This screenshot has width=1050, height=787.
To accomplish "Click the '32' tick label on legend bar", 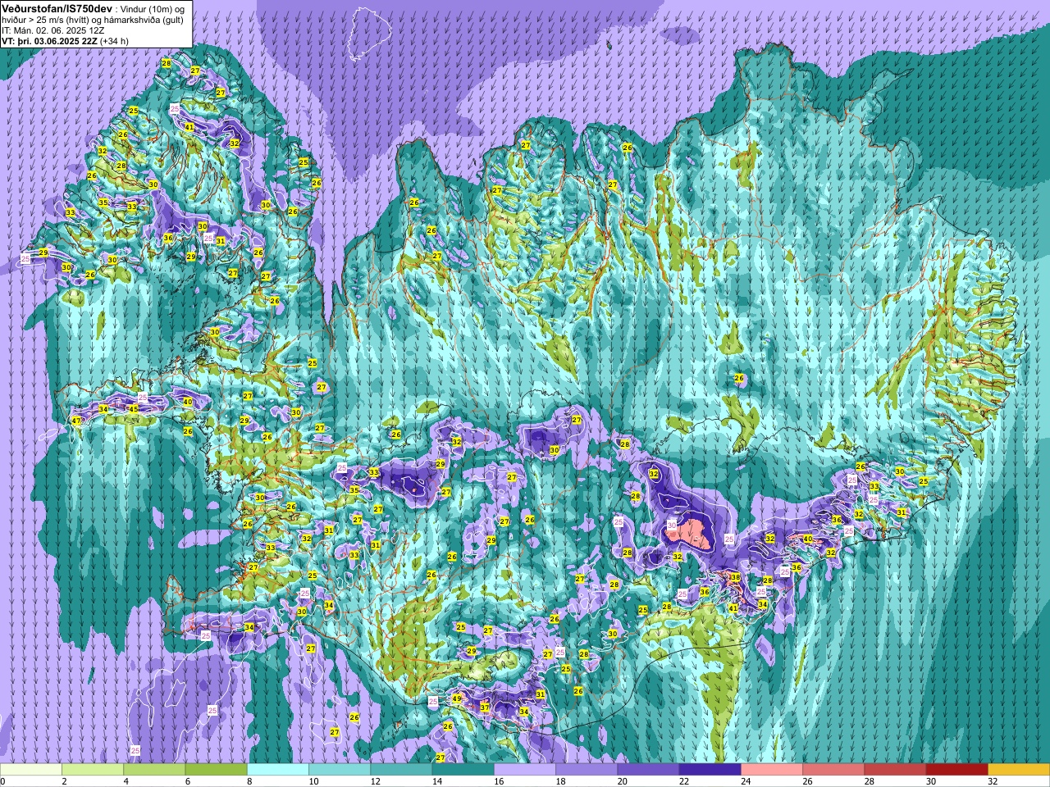I will (x=993, y=781).
